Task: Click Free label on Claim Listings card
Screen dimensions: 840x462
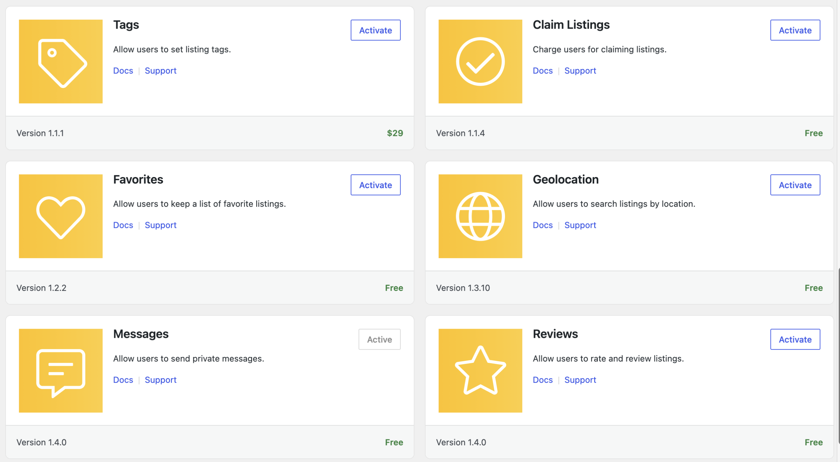Action: 813,133
